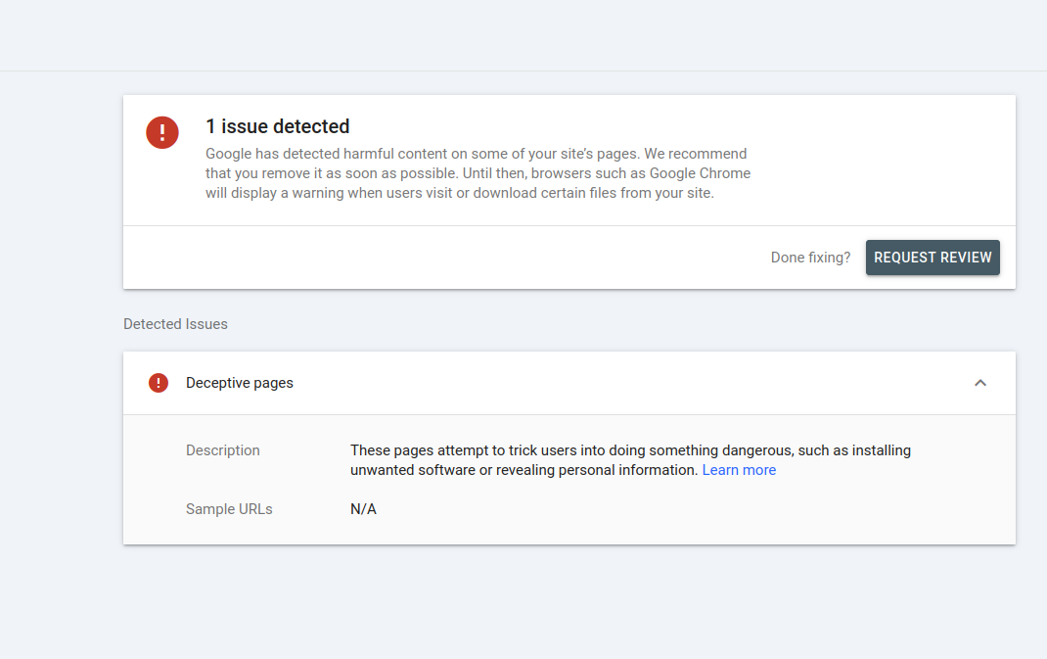Click the 'Detected Issues' section label
The image size is (1047, 659).
pos(175,324)
